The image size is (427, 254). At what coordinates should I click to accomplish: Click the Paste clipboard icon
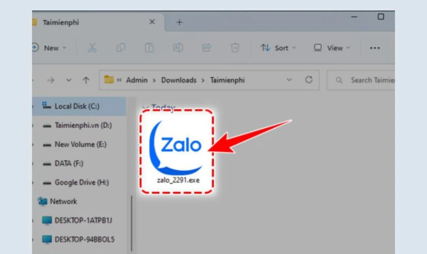tap(149, 48)
